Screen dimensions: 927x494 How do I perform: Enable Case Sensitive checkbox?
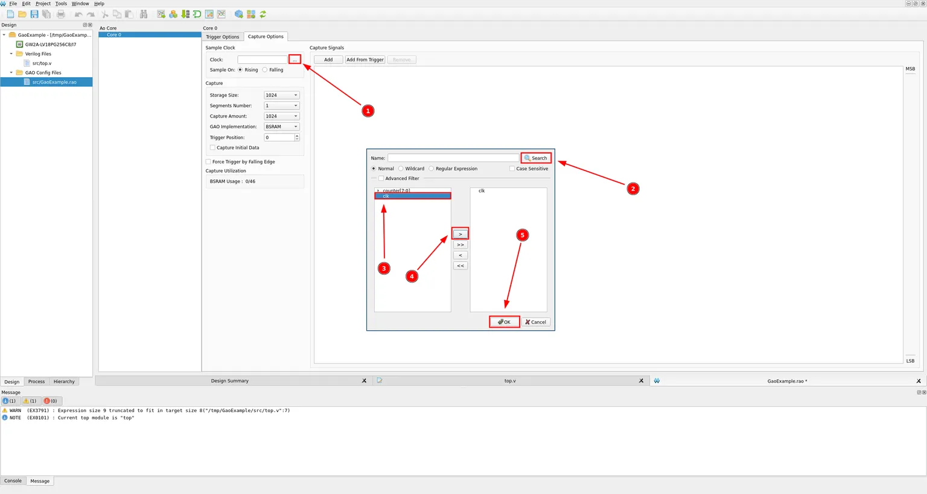pyautogui.click(x=512, y=169)
